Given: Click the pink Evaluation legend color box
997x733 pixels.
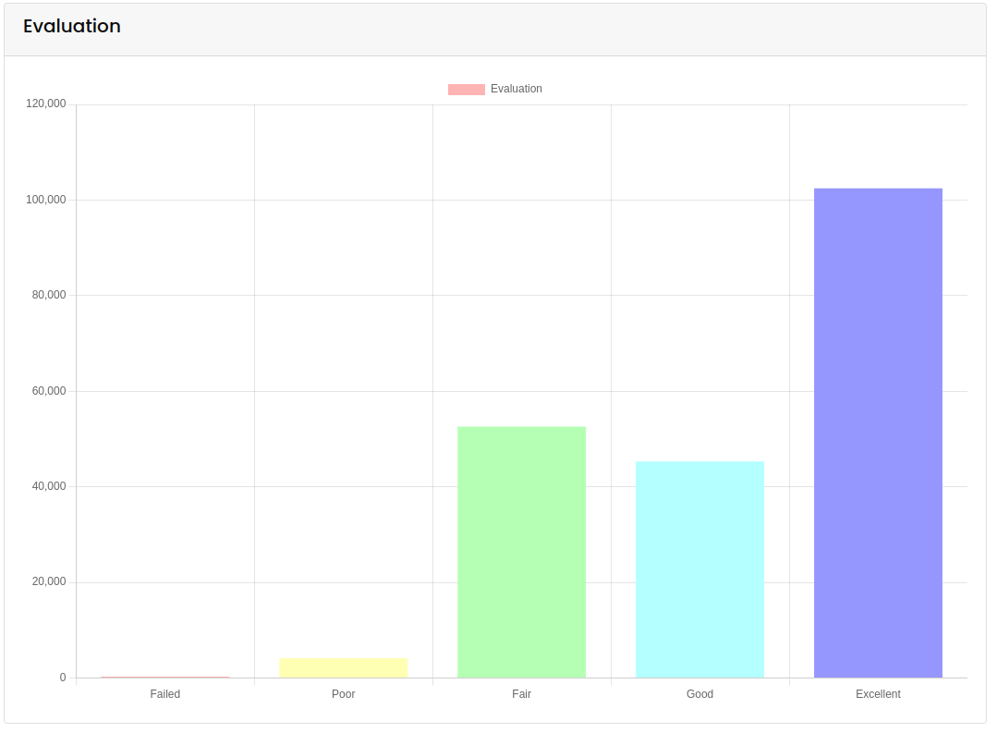Looking at the screenshot, I should click(x=466, y=90).
